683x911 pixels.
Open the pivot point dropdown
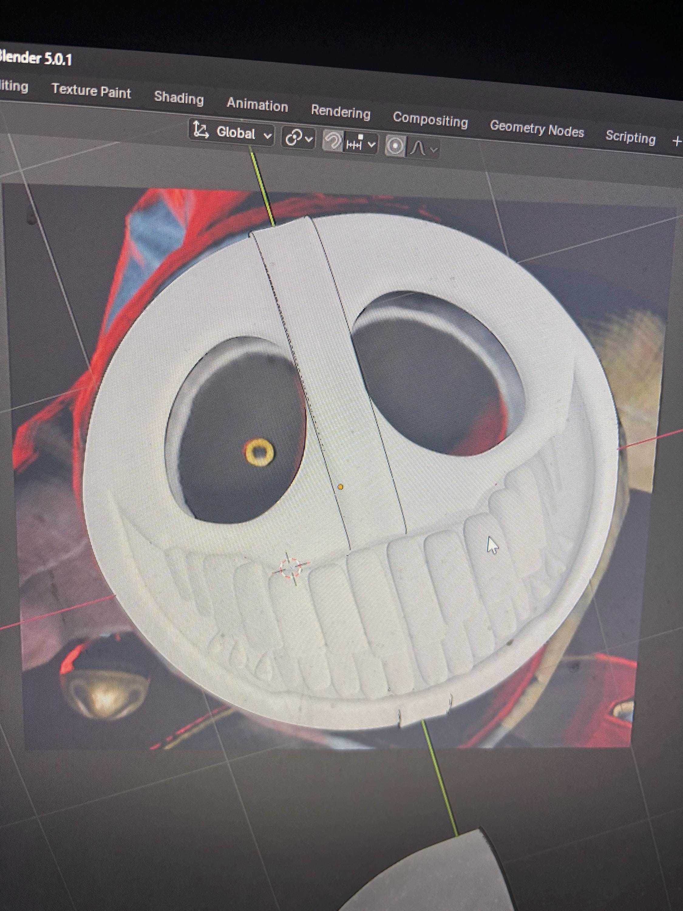pyautogui.click(x=299, y=138)
